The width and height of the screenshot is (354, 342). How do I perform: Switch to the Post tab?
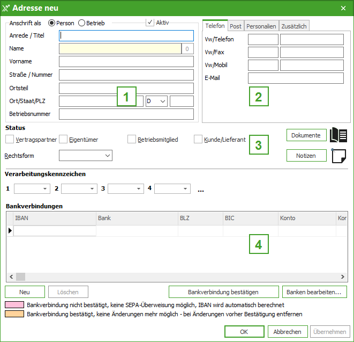click(236, 26)
